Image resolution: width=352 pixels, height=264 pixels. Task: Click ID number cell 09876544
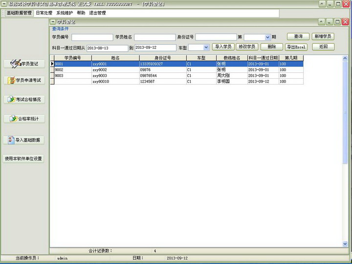tap(163, 76)
